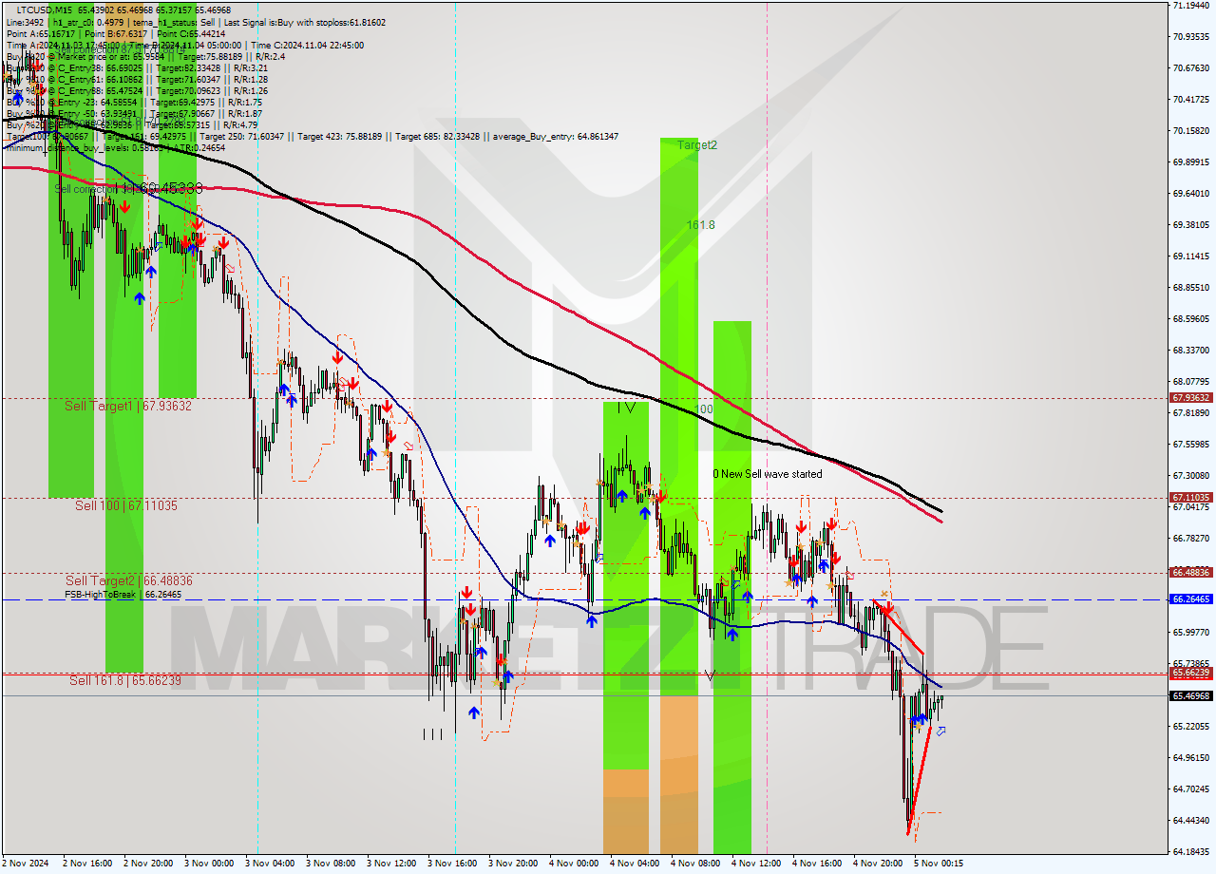Click the '3 Nov 08:00' time axis label
The width and height of the screenshot is (1216, 874).
click(331, 864)
